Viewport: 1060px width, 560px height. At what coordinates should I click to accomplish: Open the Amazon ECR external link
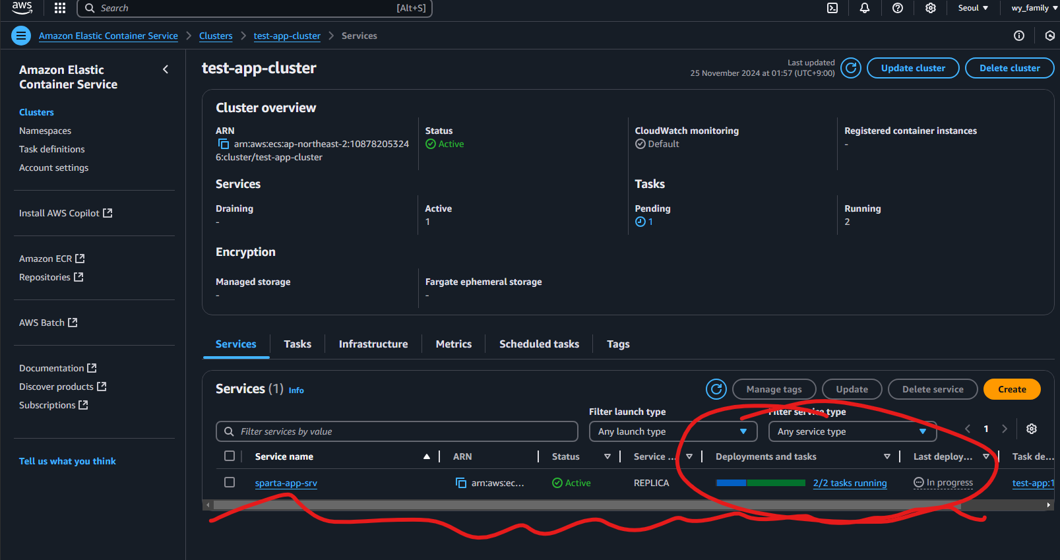pos(51,259)
